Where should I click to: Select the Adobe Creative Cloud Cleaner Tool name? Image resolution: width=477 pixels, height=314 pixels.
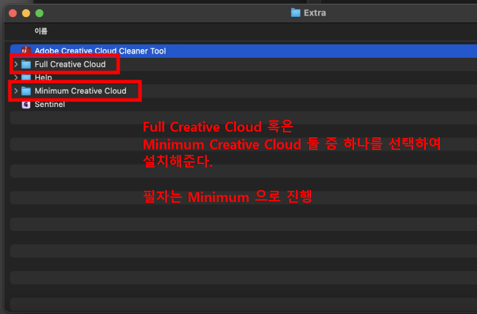100,51
